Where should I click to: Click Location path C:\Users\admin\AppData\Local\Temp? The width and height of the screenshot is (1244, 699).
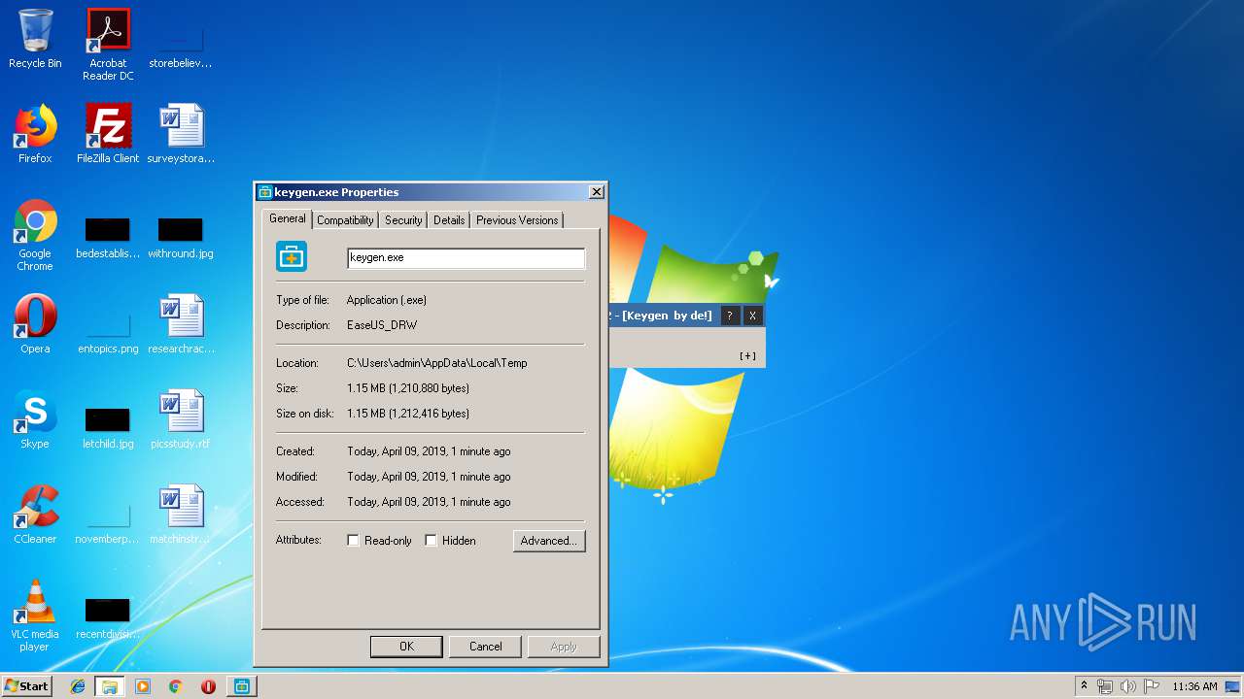point(437,363)
